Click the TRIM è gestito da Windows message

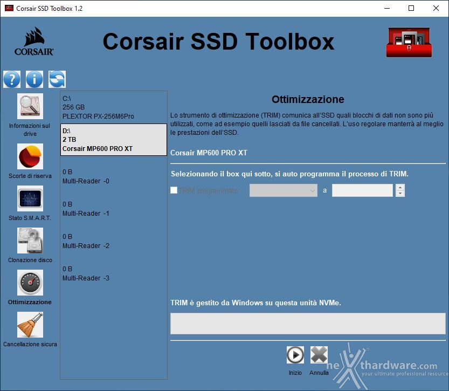tap(255, 303)
